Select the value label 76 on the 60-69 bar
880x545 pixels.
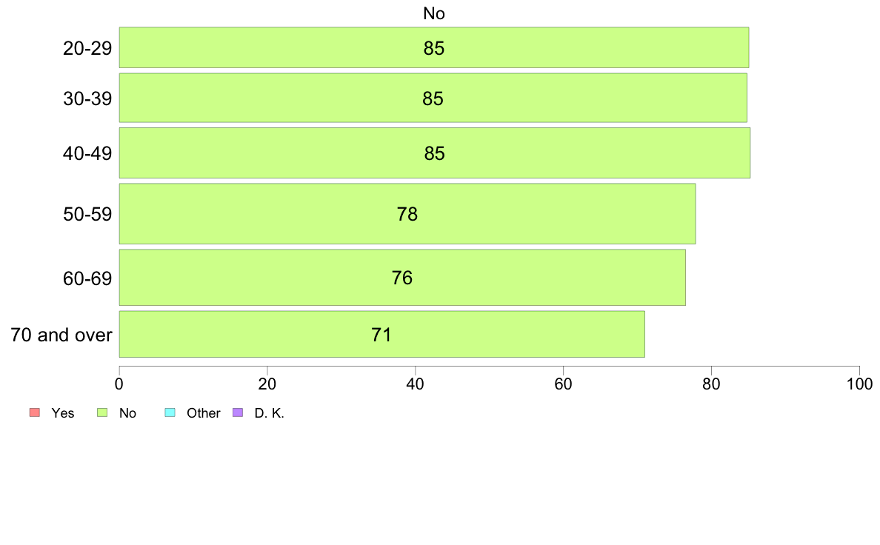tap(402, 278)
